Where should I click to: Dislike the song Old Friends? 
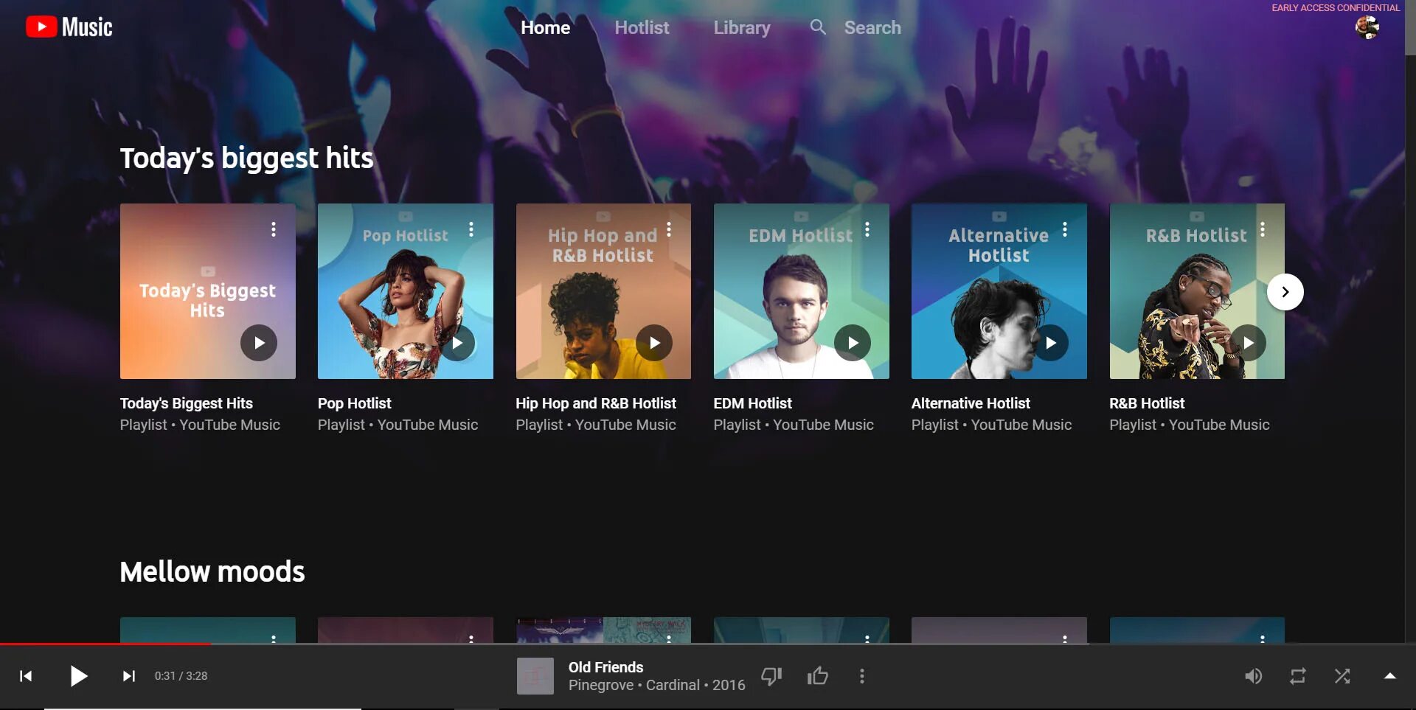(x=771, y=676)
